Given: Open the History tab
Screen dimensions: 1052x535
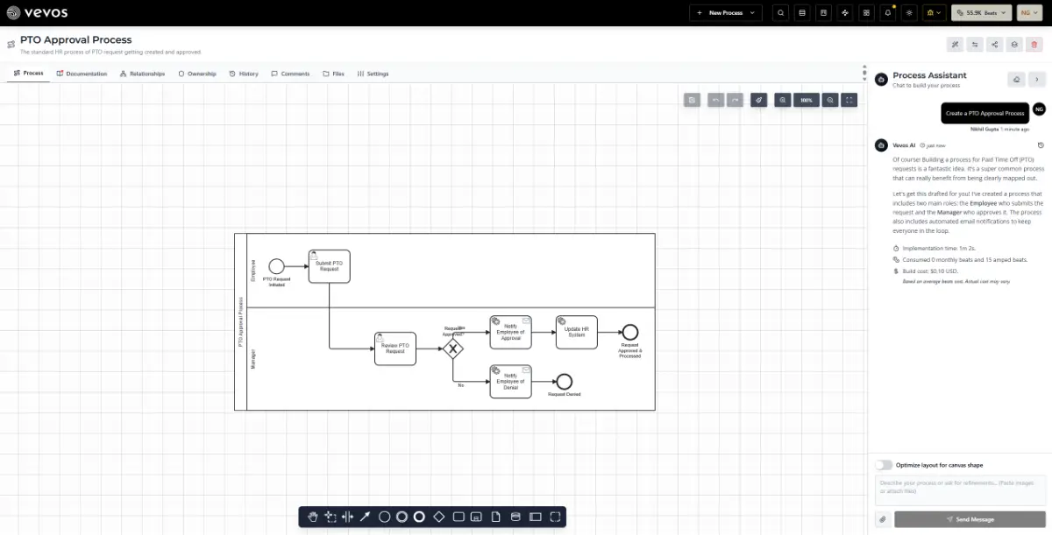Looking at the screenshot, I should (244, 74).
